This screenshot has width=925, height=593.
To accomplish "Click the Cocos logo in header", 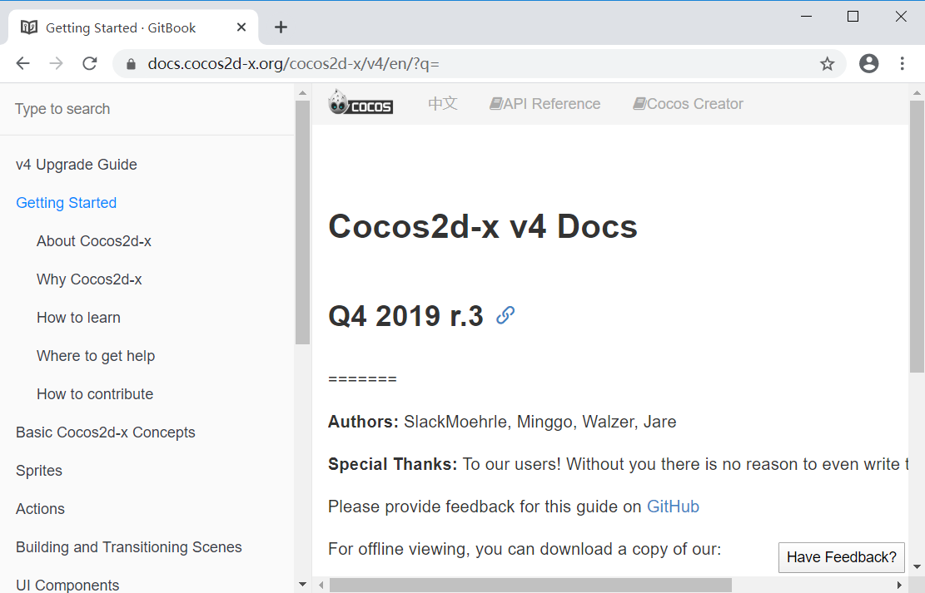I will [x=361, y=102].
